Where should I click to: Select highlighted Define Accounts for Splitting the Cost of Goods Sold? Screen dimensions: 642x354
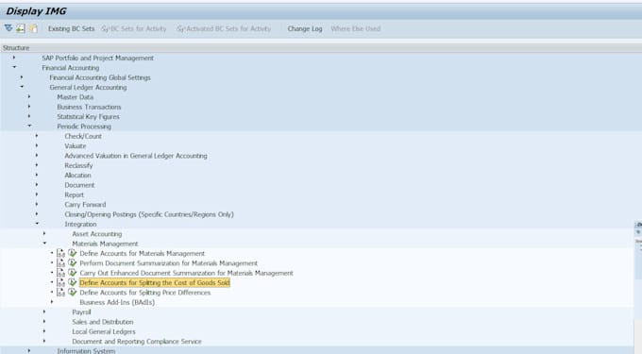click(x=154, y=283)
